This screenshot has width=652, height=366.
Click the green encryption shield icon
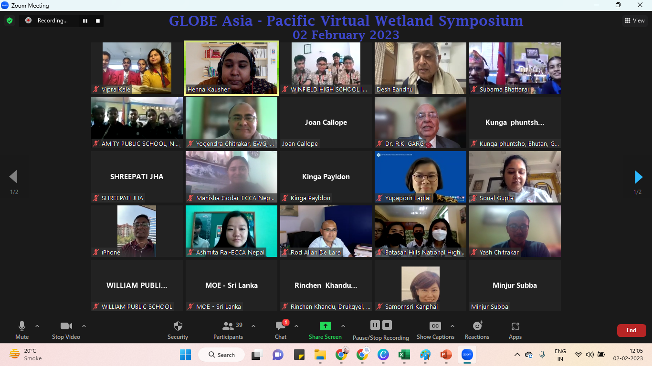(10, 20)
